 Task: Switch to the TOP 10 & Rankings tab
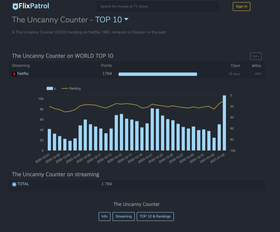155,217
